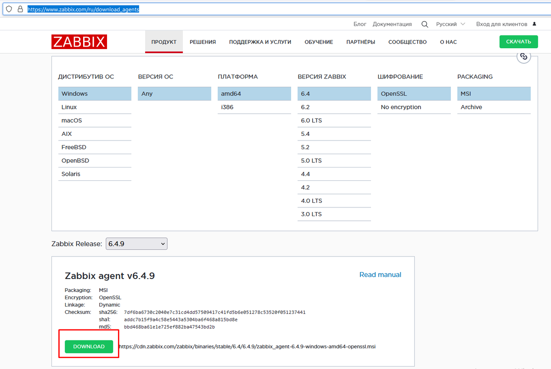Click the Вход для клиентов link
Screen dimensions: 551x369
(x=501, y=24)
